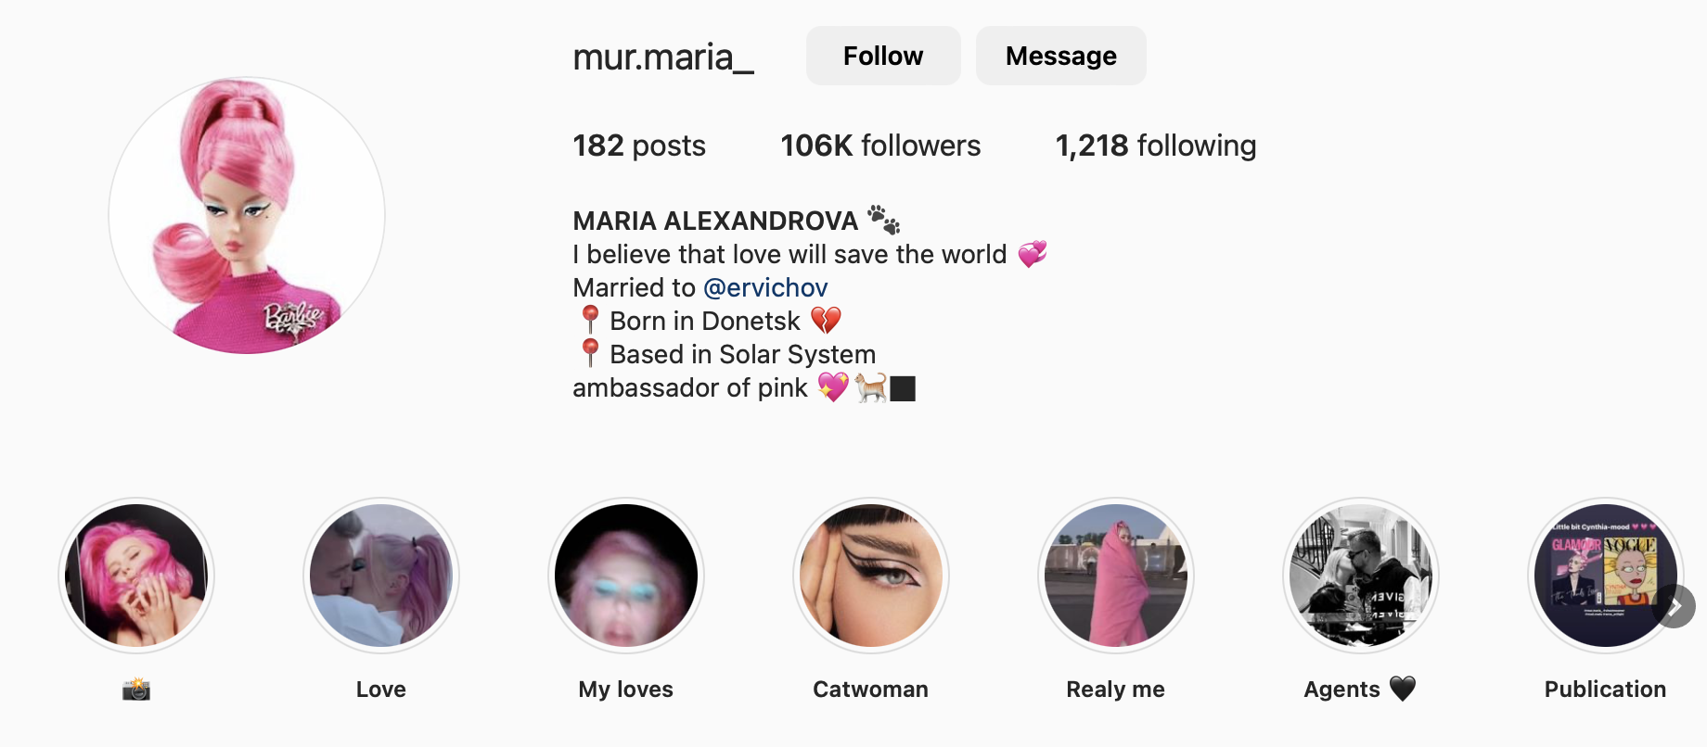Open the Barbie profile picture
1707x747 pixels.
[x=247, y=215]
